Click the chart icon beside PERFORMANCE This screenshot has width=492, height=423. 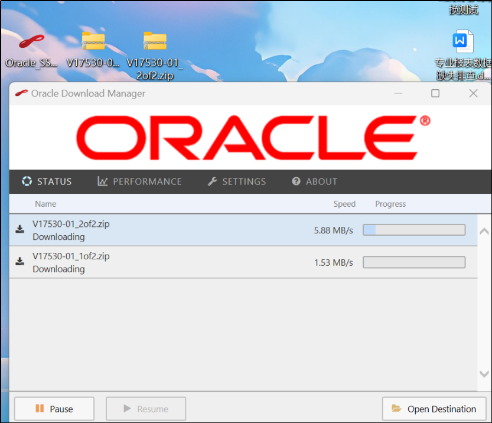pos(103,181)
